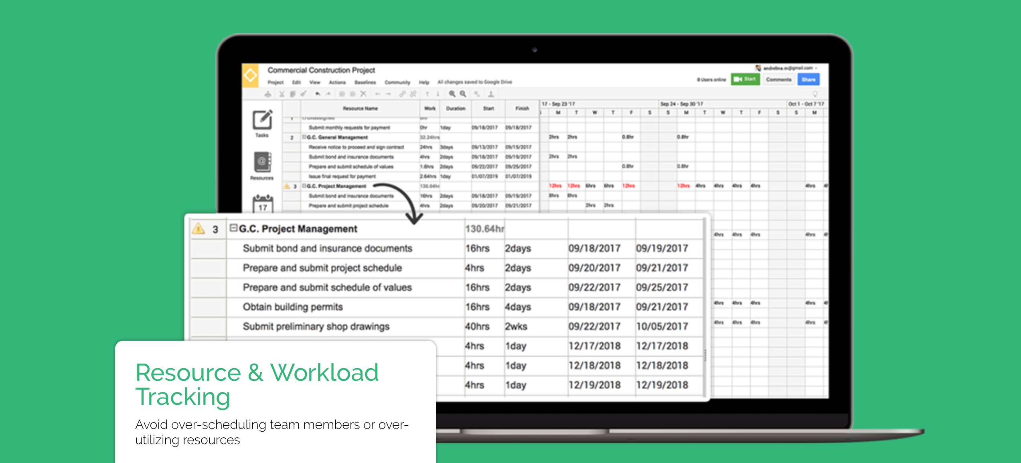Open account dropdown arrow beside the email
Screen dimensions: 1021x463
[816, 68]
